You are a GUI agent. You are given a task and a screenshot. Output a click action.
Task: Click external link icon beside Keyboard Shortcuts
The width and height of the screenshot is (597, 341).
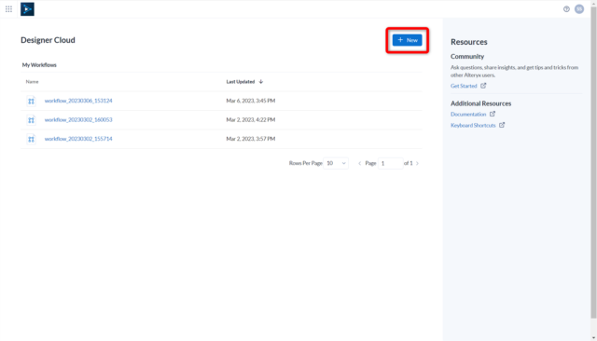tap(502, 125)
